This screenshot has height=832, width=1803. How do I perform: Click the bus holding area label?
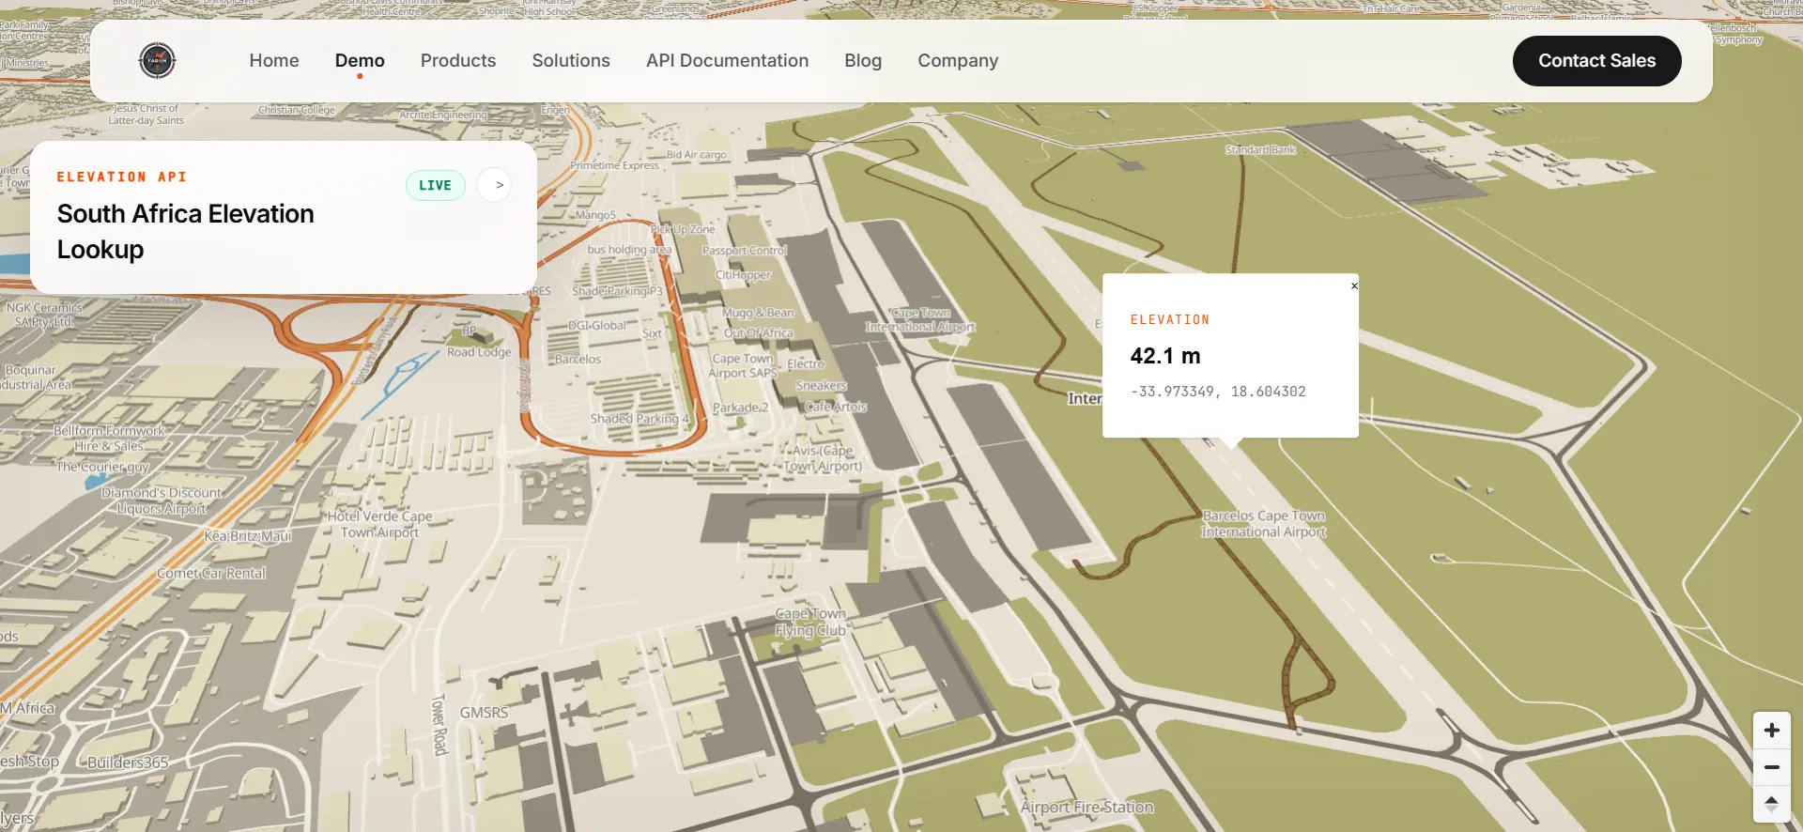pyautogui.click(x=629, y=250)
